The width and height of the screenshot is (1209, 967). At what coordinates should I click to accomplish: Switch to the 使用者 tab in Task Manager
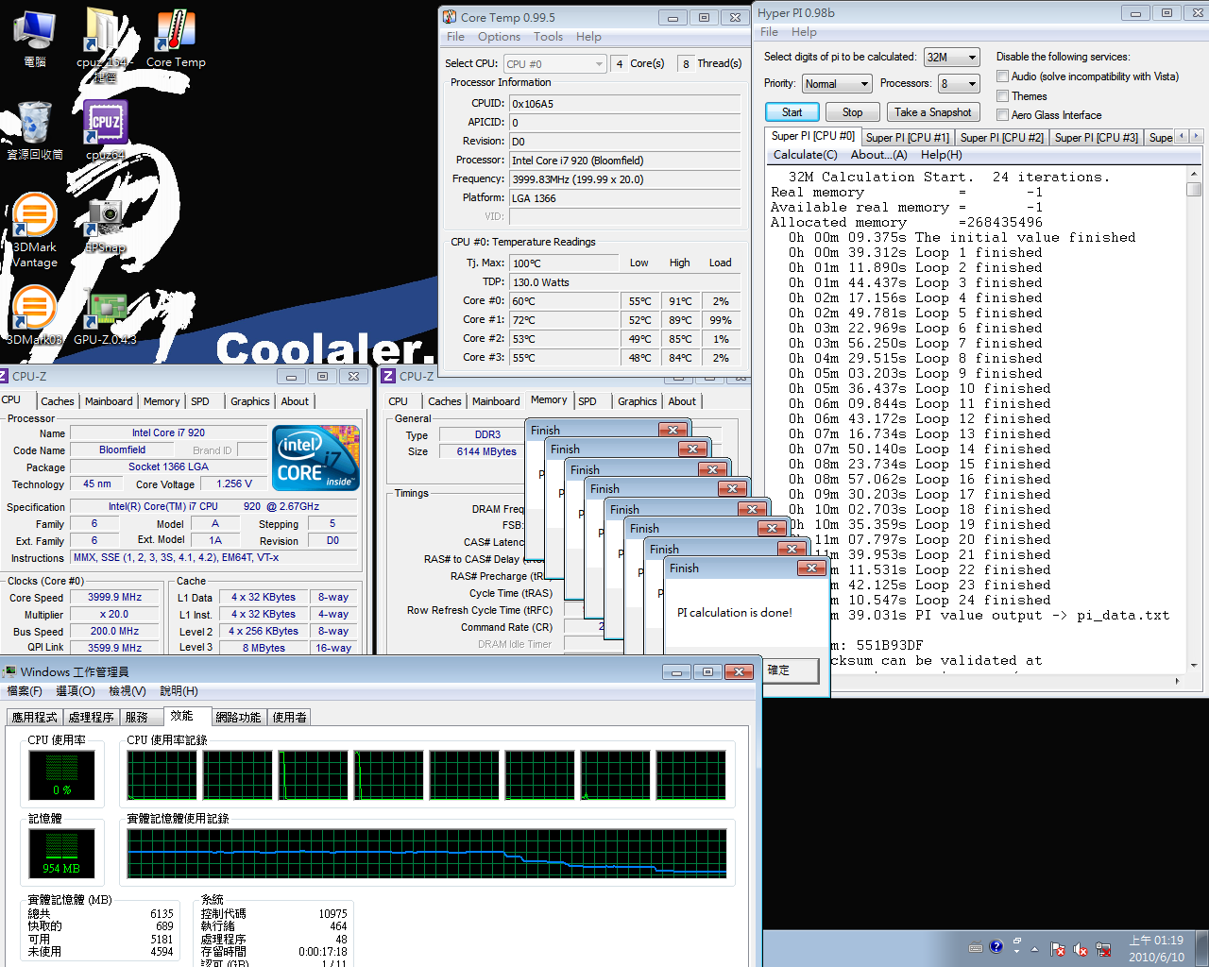pos(290,718)
